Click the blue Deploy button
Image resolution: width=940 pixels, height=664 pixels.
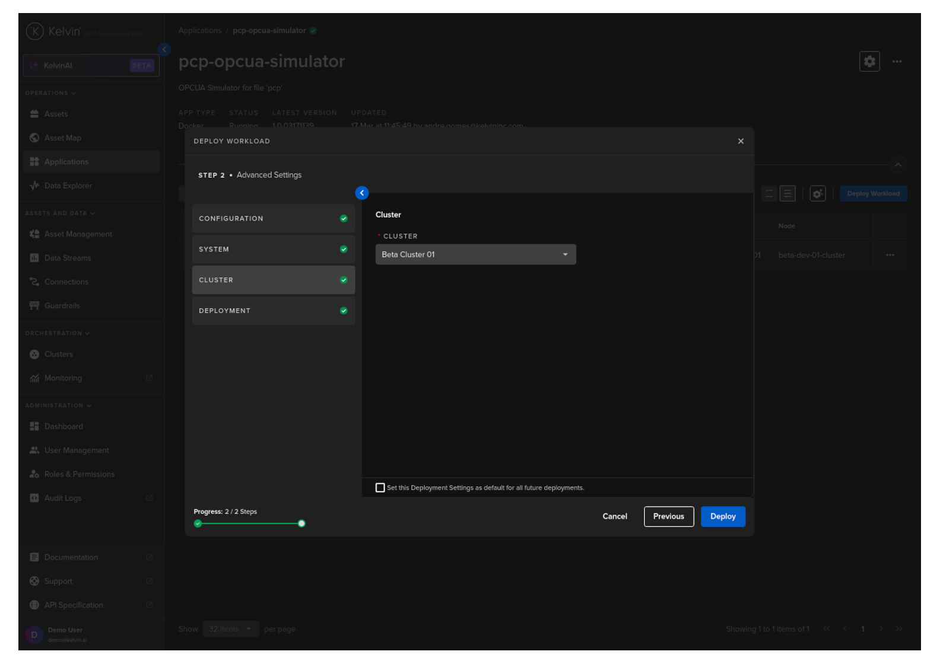722,516
